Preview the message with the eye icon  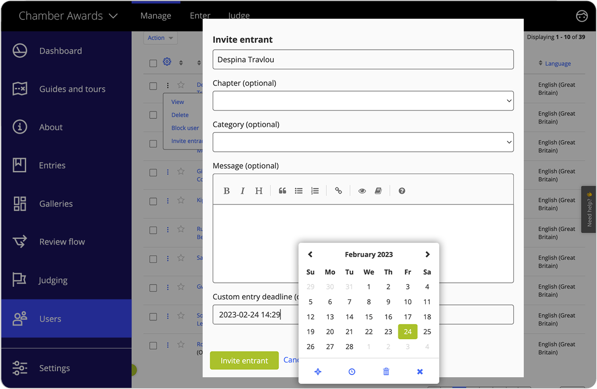click(362, 191)
